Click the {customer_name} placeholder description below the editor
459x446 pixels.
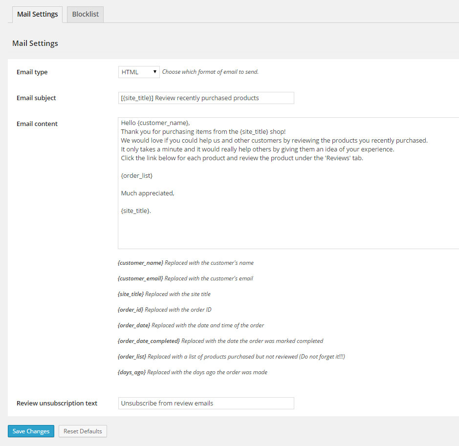[x=186, y=263]
